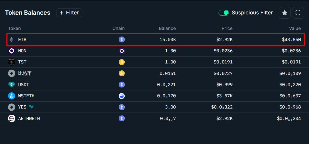Click the green sprout icon beside YES
Viewport: 309px width, 144px height.
click(x=31, y=107)
